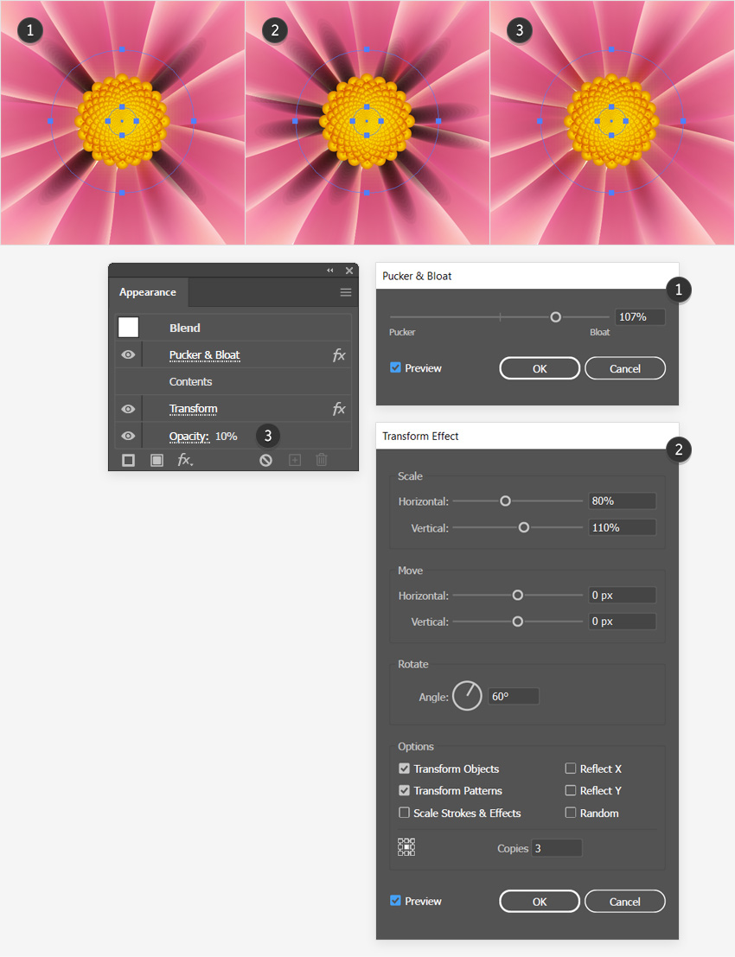This screenshot has width=735, height=957.
Task: Enable the Reflect X checkbox
Action: click(x=570, y=769)
